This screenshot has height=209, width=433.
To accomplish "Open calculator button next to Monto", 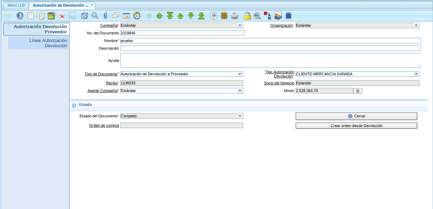I will coord(358,91).
